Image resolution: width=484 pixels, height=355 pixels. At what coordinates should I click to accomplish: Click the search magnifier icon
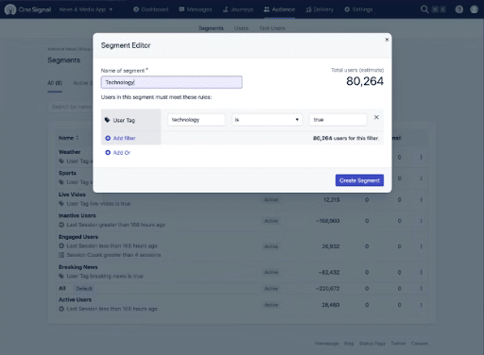tap(424, 9)
